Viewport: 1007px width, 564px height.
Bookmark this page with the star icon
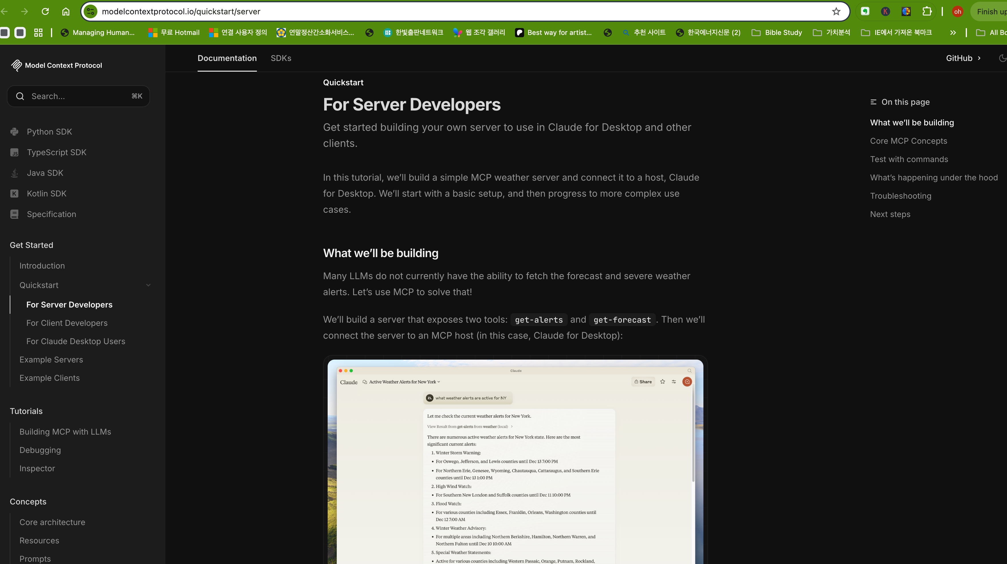pyautogui.click(x=836, y=11)
